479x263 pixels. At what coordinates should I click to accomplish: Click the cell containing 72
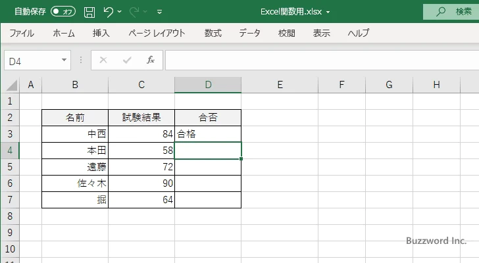coord(141,167)
